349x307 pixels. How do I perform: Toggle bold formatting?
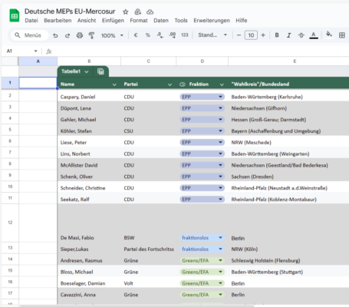point(277,35)
